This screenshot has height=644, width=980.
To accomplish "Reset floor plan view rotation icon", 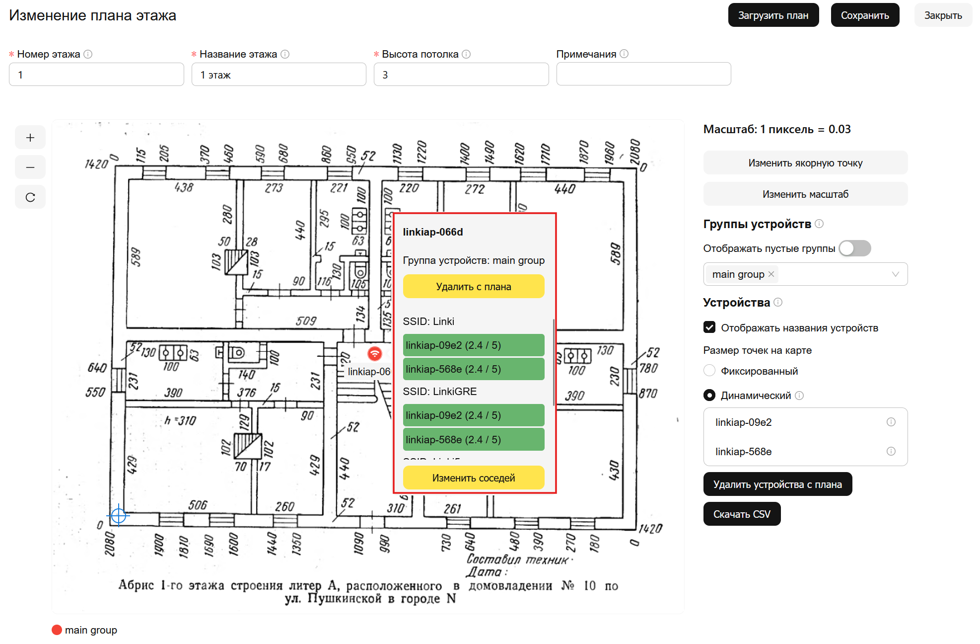I will 30,197.
